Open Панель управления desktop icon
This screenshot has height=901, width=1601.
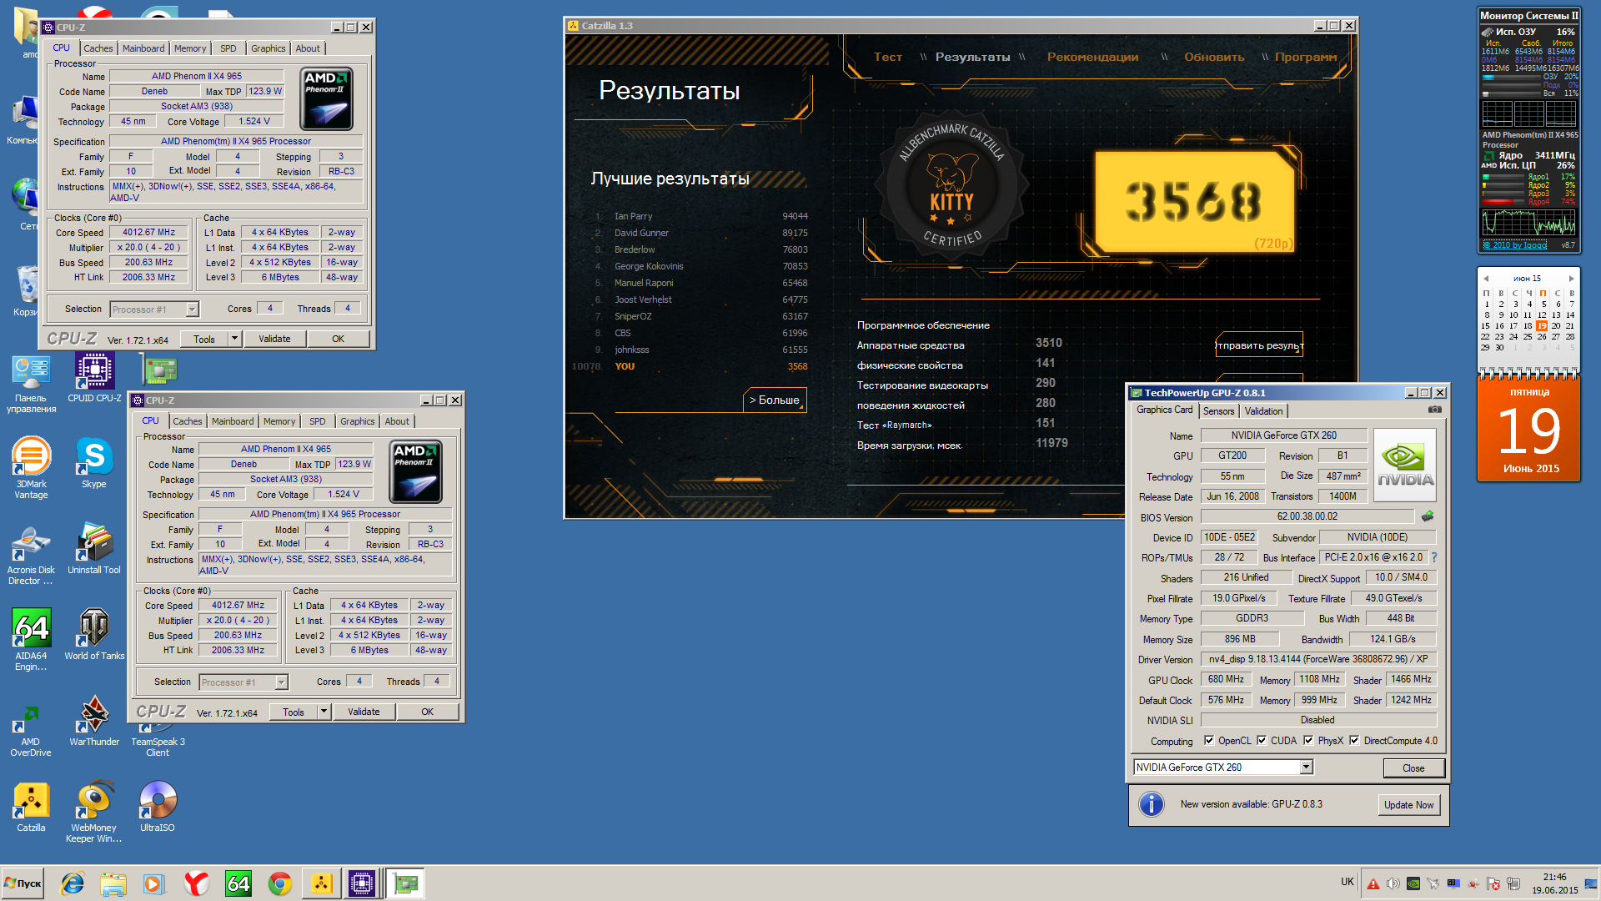tap(31, 384)
